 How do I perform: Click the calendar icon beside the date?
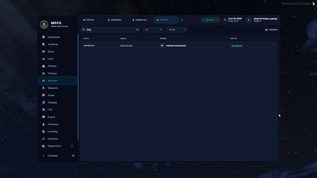pos(225,20)
